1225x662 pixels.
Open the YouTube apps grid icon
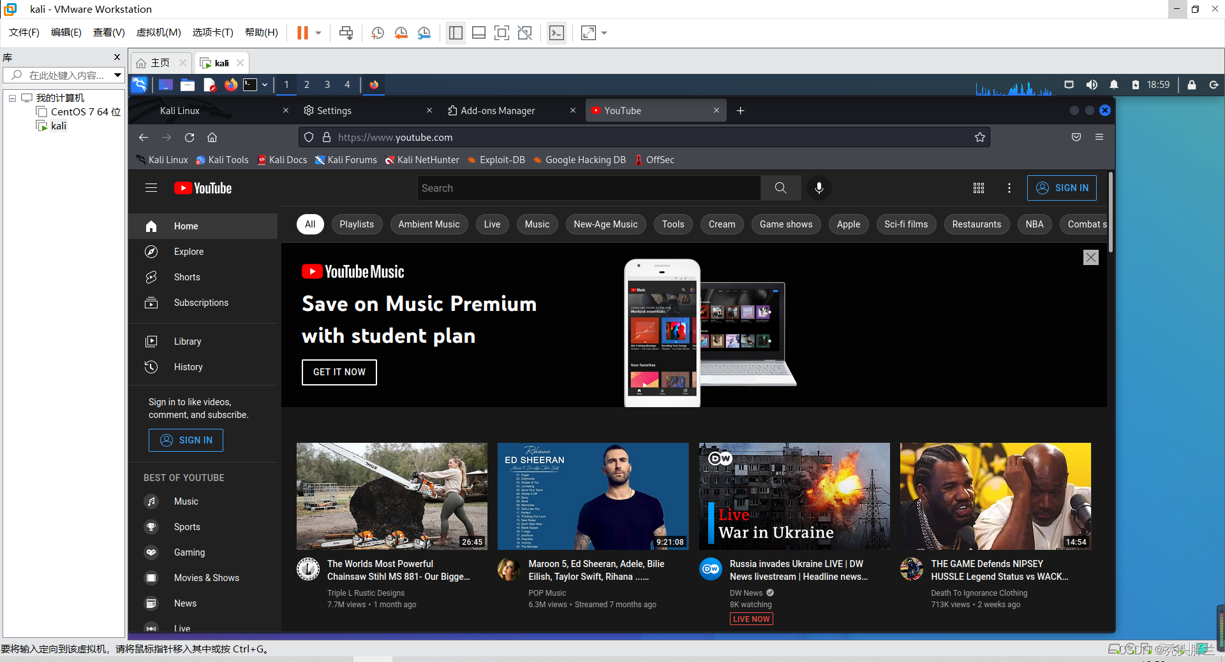pos(979,188)
